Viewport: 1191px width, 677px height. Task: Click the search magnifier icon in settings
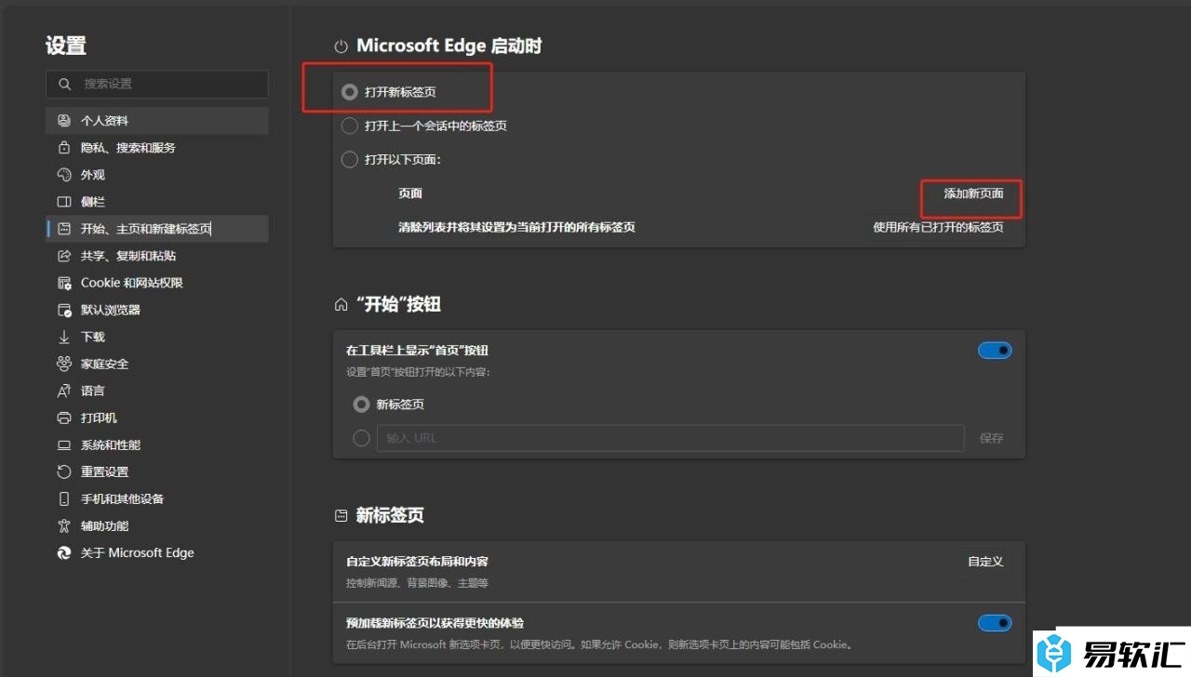(x=64, y=84)
